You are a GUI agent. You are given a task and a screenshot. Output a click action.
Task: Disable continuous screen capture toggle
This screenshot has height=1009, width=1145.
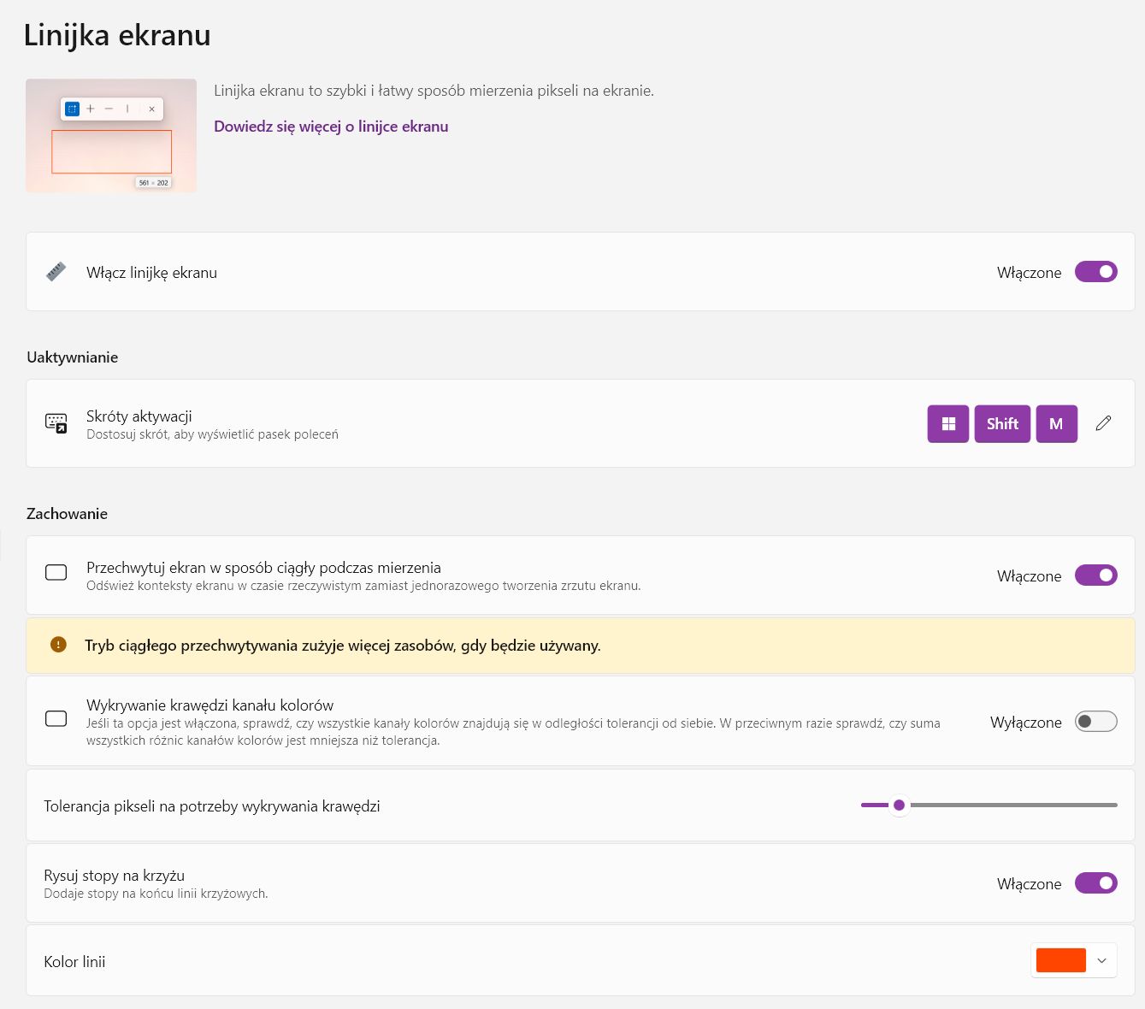pyautogui.click(x=1095, y=575)
